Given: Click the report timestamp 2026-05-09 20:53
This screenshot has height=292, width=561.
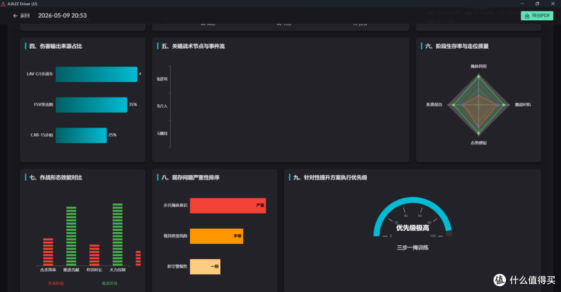Looking at the screenshot, I should 62,16.
